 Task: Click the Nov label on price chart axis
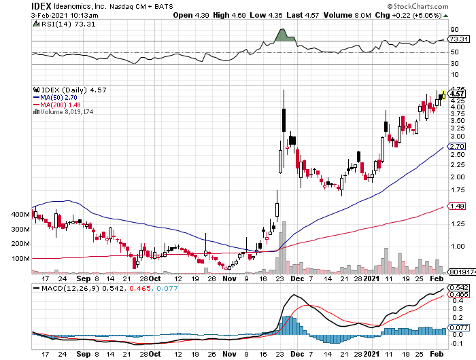tap(230, 278)
